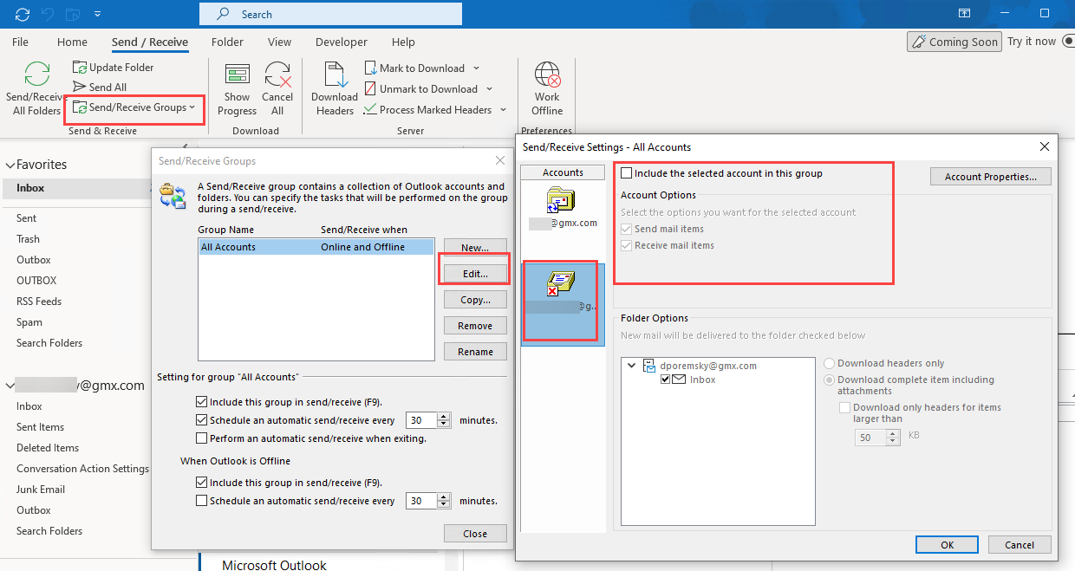Screen dimensions: 1075x571
Task: Select Download headers only radio button
Action: (830, 364)
